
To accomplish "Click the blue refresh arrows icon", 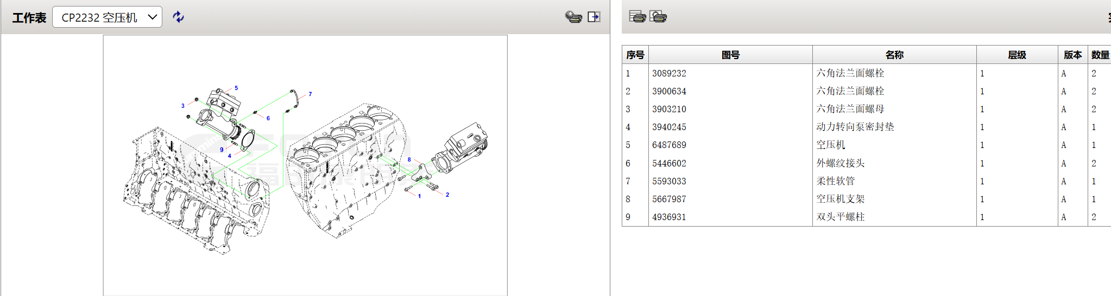I will pyautogui.click(x=178, y=17).
